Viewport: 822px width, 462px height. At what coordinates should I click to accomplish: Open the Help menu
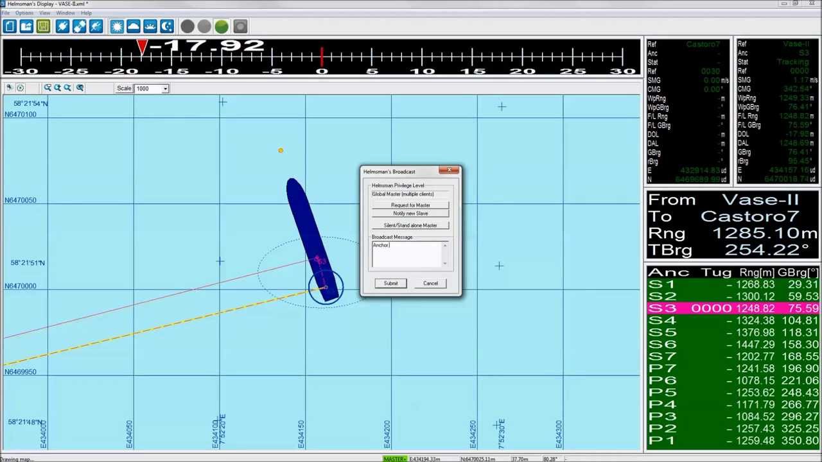(86, 13)
